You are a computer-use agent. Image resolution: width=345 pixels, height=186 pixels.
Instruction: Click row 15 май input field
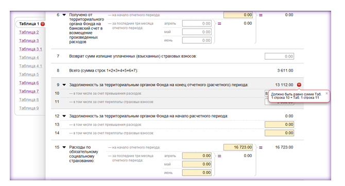[x=197, y=164]
